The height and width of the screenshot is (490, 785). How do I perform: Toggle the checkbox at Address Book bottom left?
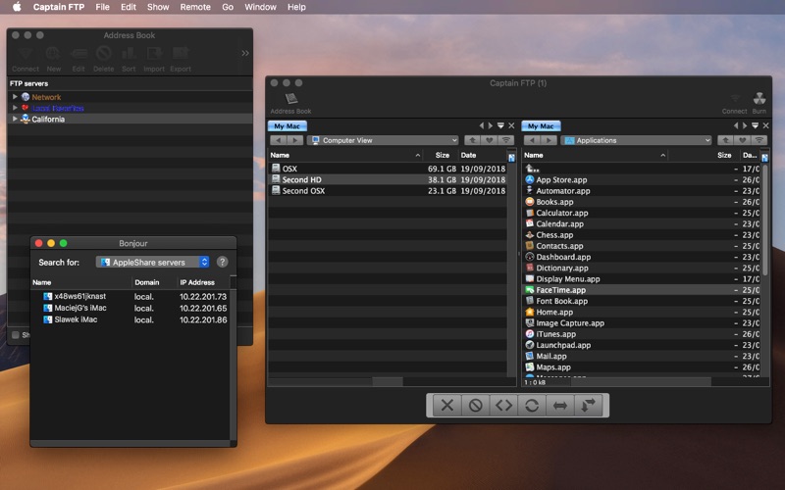(16, 335)
